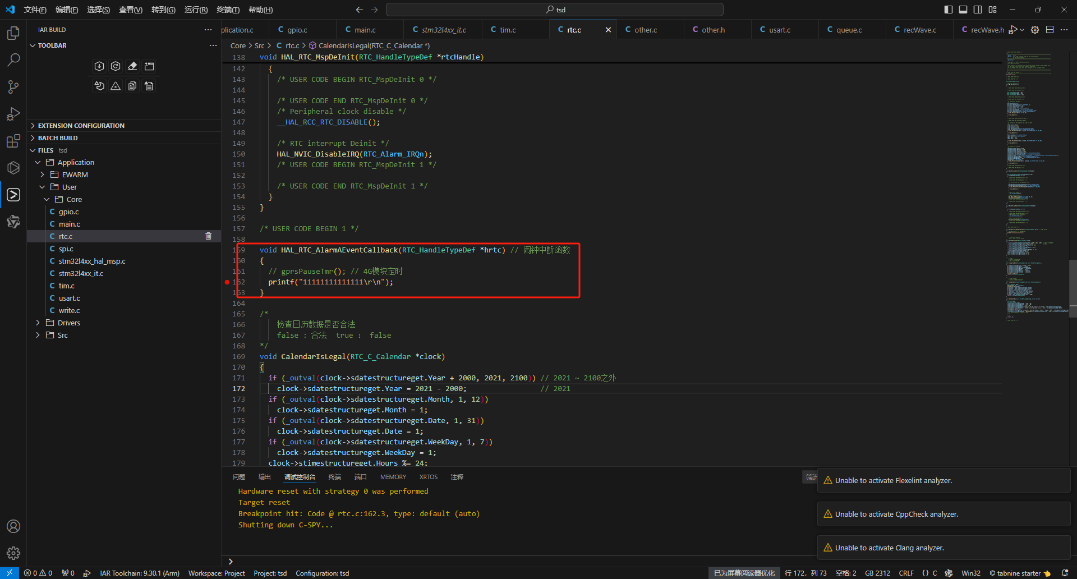Click the editor vertical scrollbar thumb
Image resolution: width=1077 pixels, height=579 pixels.
pyautogui.click(x=1073, y=289)
